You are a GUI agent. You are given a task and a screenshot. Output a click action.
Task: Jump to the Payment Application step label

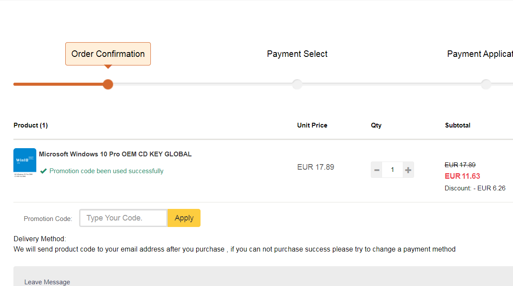[x=480, y=54]
